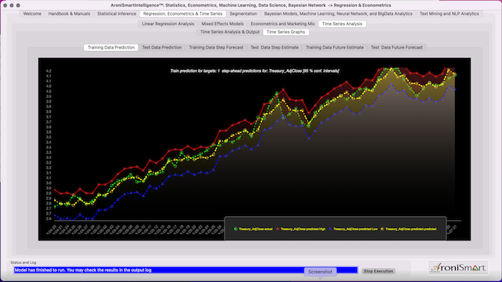Switch to Time Series Analysis & Output
Image resolution: width=502 pixels, height=282 pixels.
pos(230,32)
